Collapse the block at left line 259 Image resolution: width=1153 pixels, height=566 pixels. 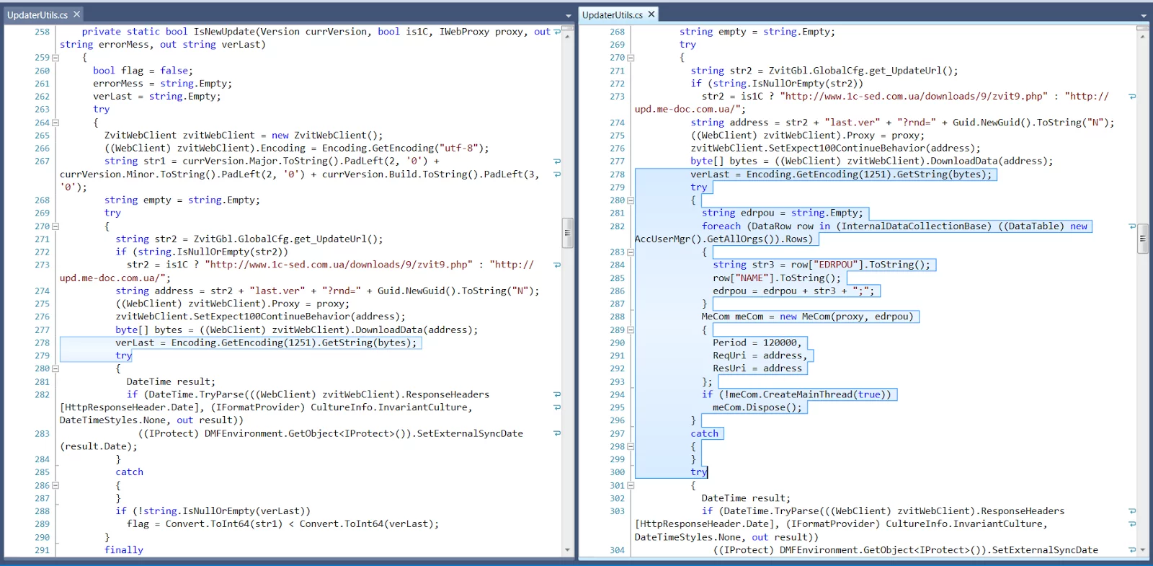click(x=55, y=58)
